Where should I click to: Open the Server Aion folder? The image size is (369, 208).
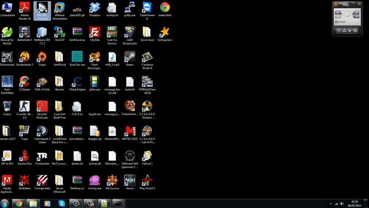point(148,34)
